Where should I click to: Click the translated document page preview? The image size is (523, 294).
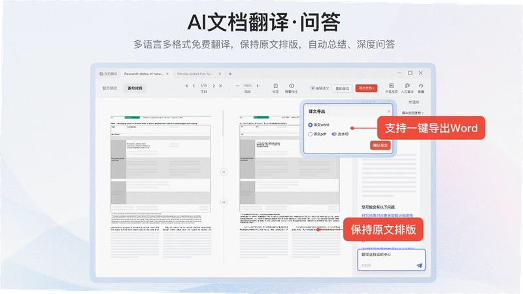290,187
